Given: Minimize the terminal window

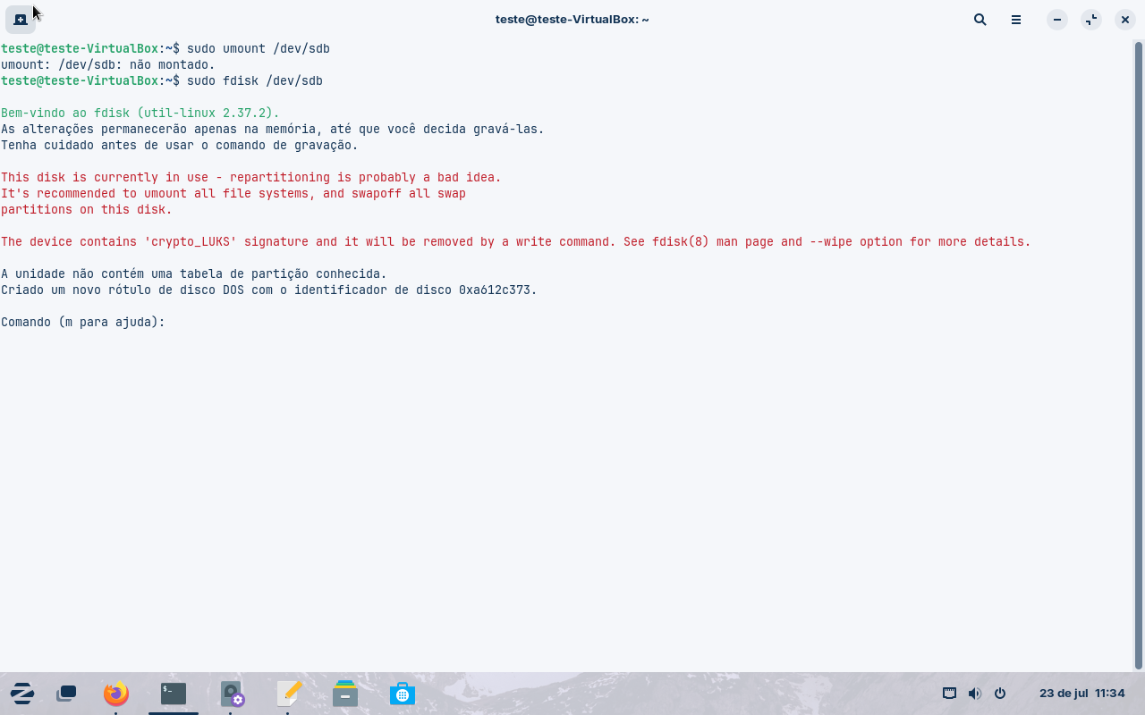Looking at the screenshot, I should [1056, 19].
